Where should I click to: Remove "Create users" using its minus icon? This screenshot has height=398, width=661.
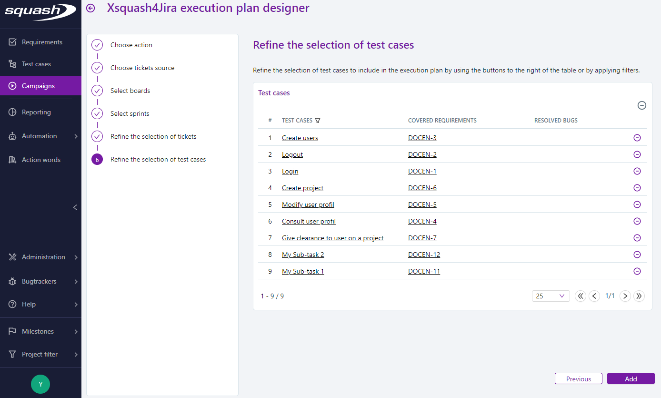click(637, 137)
